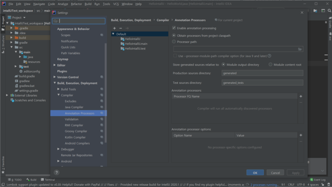Show the 2 processes running indicator

coord(264,185)
